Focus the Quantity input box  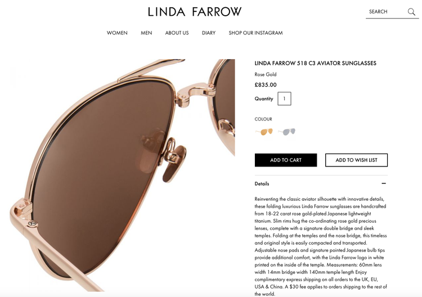(284, 99)
